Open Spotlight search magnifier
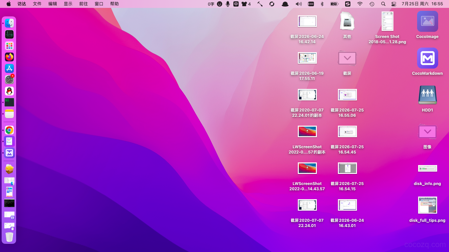This screenshot has height=252, width=449. coord(383,4)
